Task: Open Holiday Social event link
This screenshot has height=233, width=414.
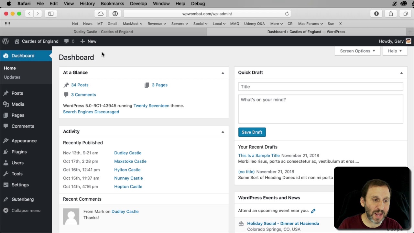Action: (283, 223)
